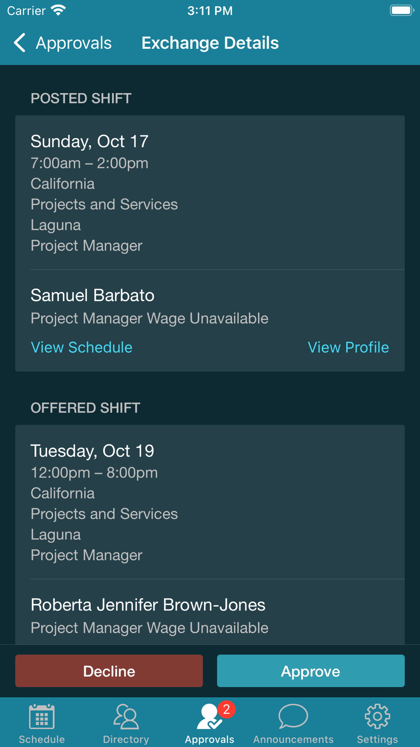Tap the battery indicator icon

click(x=401, y=10)
